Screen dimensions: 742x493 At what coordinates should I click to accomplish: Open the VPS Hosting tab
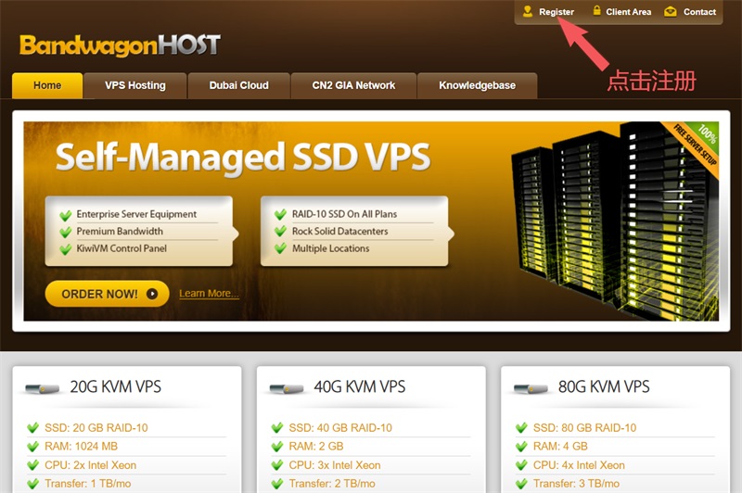[135, 85]
